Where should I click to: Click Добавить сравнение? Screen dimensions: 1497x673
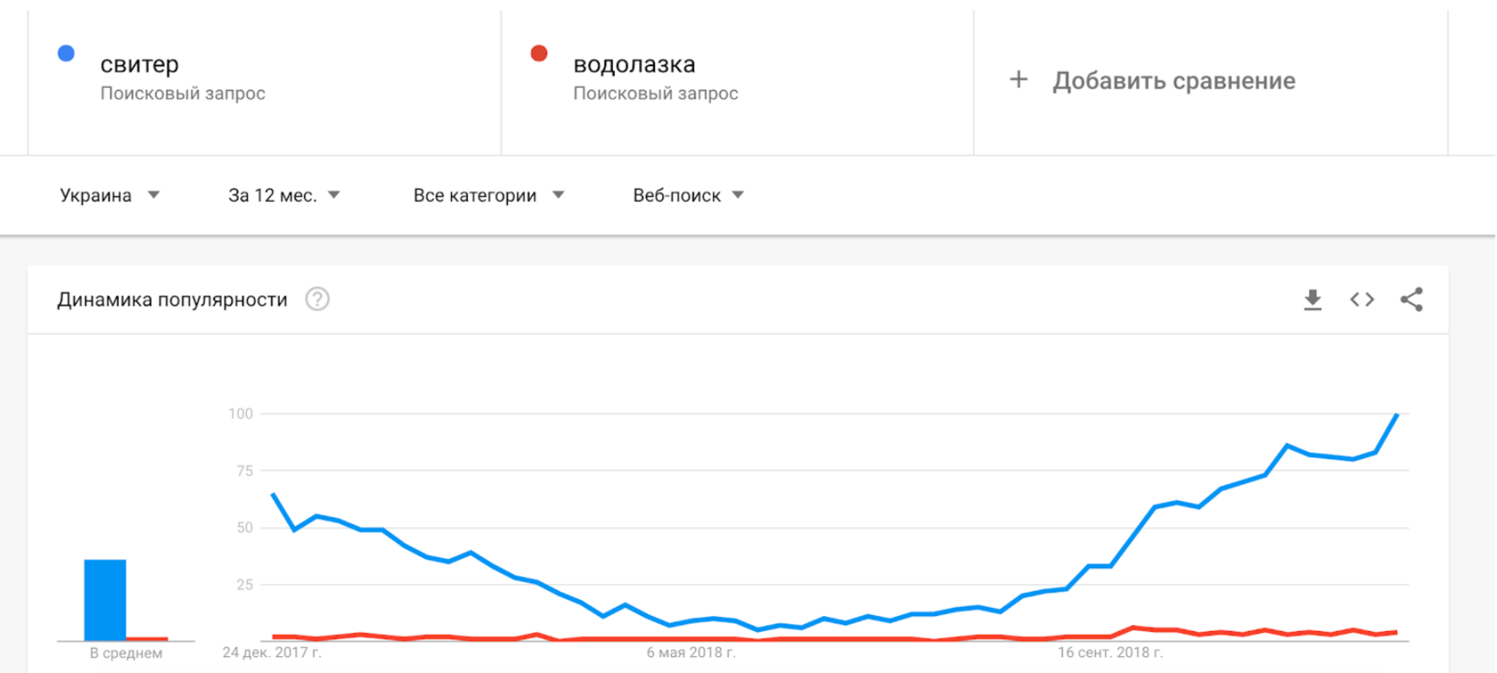tap(1174, 81)
